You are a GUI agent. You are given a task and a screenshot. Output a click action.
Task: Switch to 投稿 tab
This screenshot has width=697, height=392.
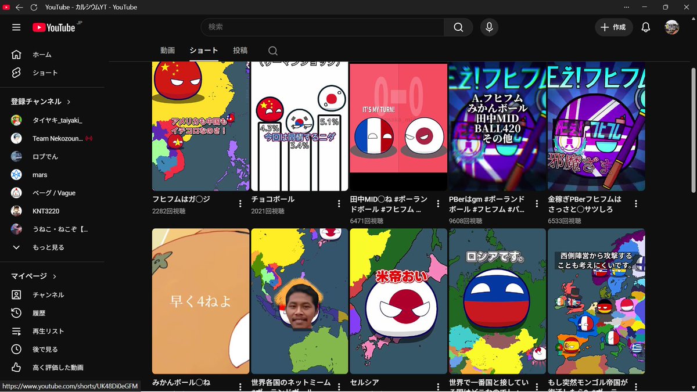(240, 51)
